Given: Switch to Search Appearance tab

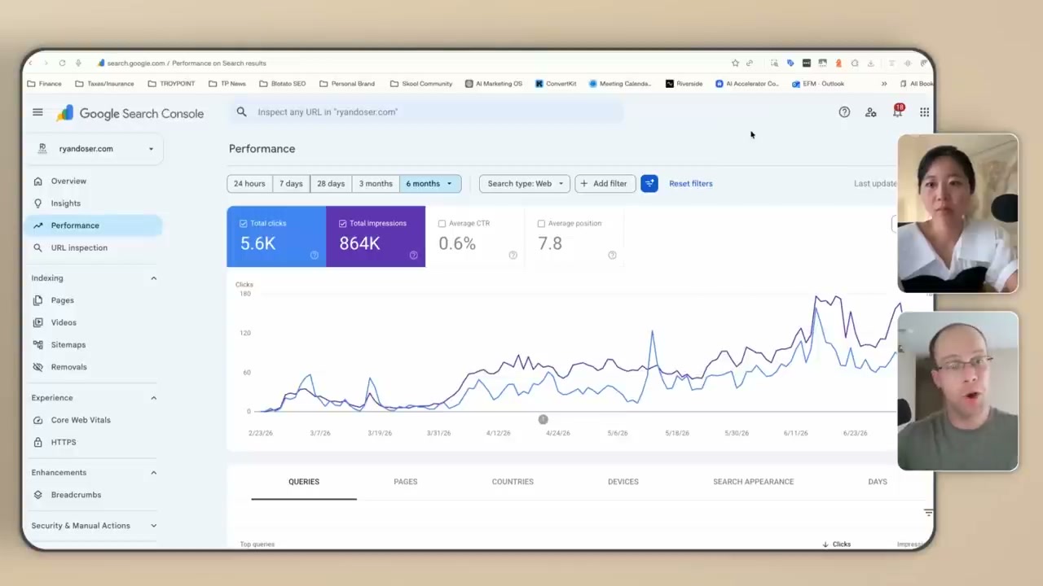Looking at the screenshot, I should click(x=753, y=482).
